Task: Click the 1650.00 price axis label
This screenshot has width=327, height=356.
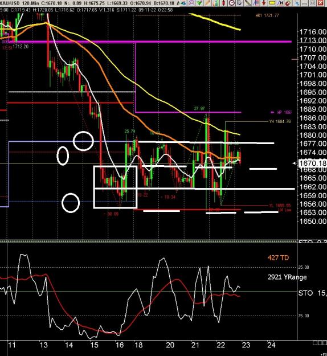Action: coord(313,221)
